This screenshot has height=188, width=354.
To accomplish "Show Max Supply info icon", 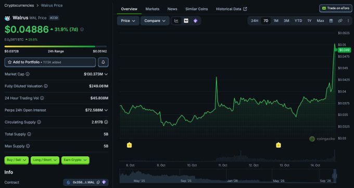I will point(28,146).
